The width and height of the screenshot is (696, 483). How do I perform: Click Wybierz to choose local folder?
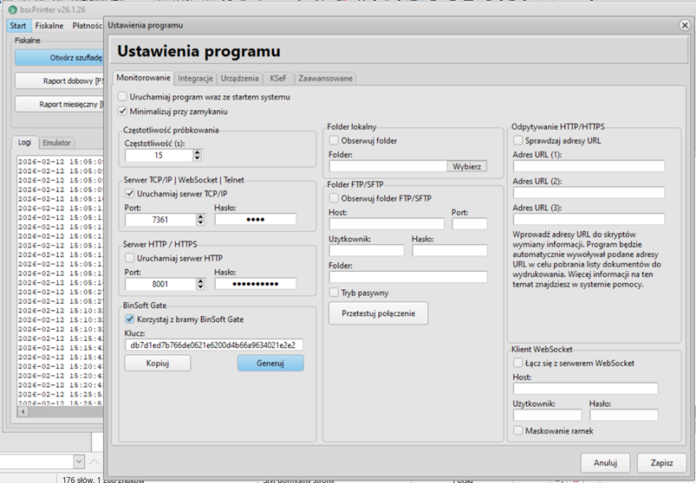coord(467,166)
